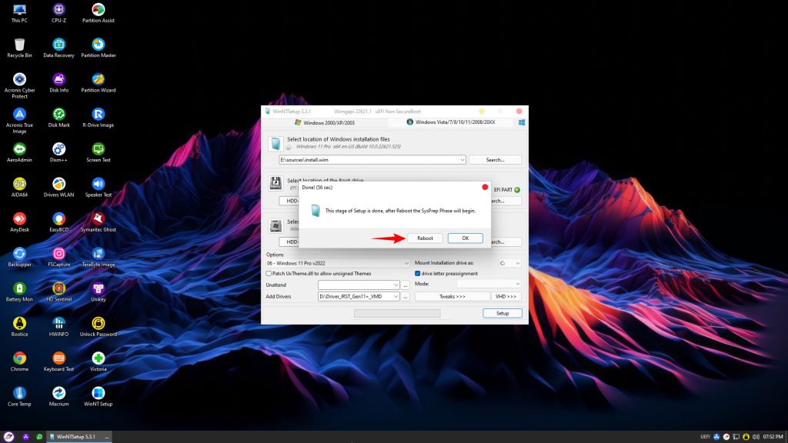The image size is (788, 443).
Task: Expand the install.wim path dropdown
Action: (x=462, y=160)
